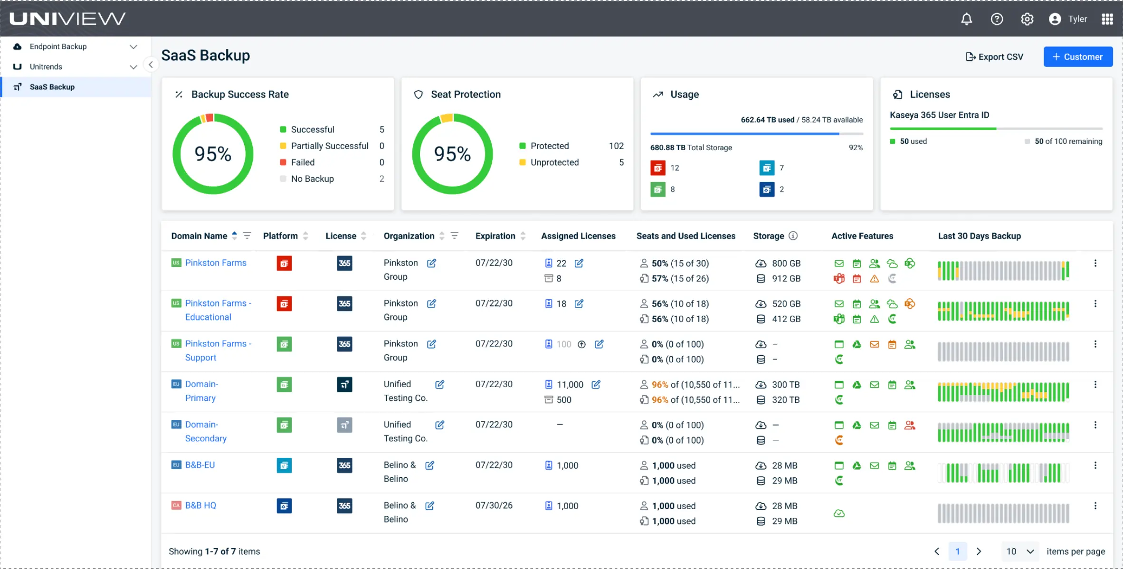
Task: Sort by Platform column
Action: pos(305,236)
